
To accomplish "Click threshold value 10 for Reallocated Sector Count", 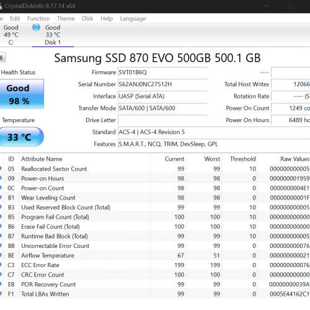I will 252,169.
